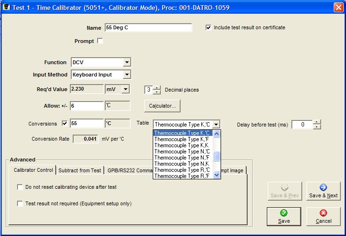
Task: Select Thermocouple Type N,'C from list
Action: click(182, 152)
